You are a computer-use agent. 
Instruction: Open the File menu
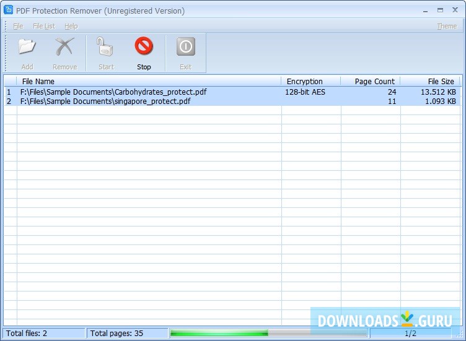click(18, 26)
